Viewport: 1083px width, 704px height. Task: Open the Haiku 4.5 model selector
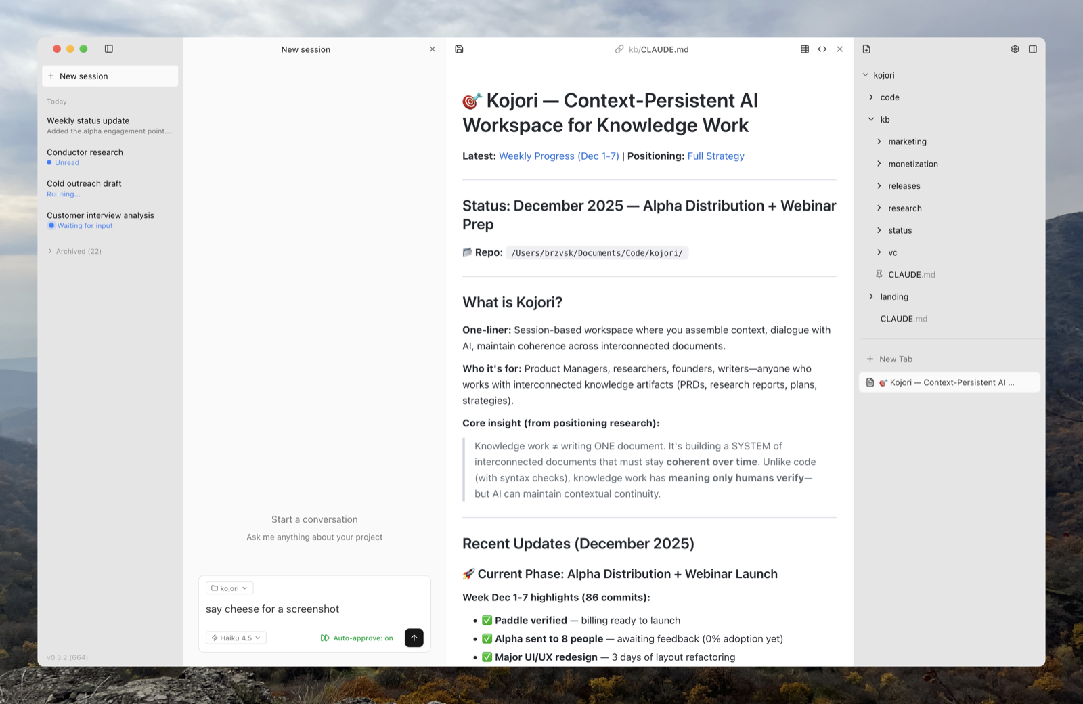pos(236,638)
